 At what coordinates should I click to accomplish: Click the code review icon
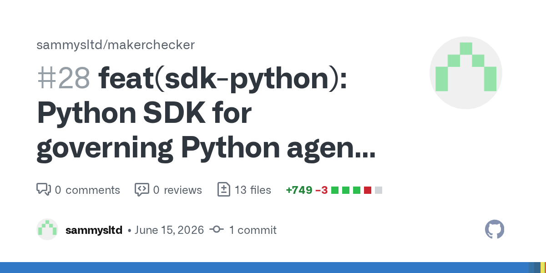point(142,190)
